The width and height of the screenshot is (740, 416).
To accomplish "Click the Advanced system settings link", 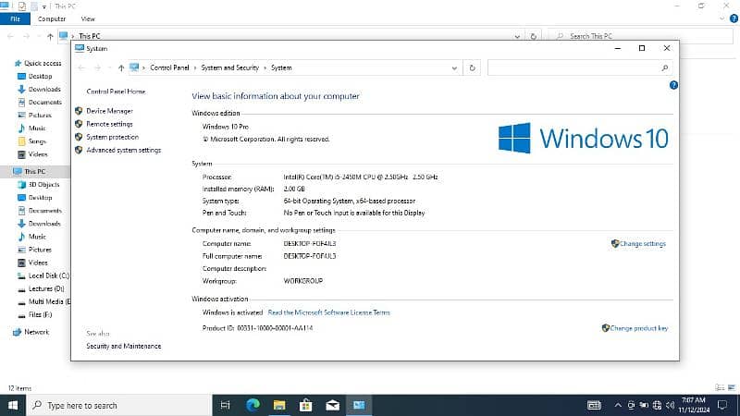I will coord(123,150).
